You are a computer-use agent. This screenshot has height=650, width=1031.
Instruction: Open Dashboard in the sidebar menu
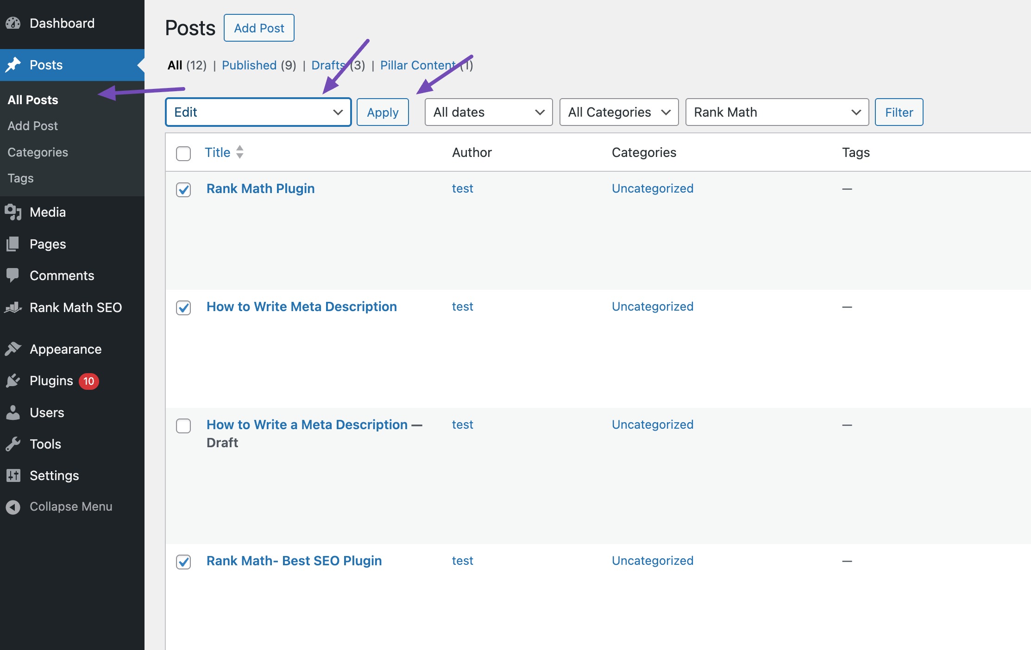(62, 23)
